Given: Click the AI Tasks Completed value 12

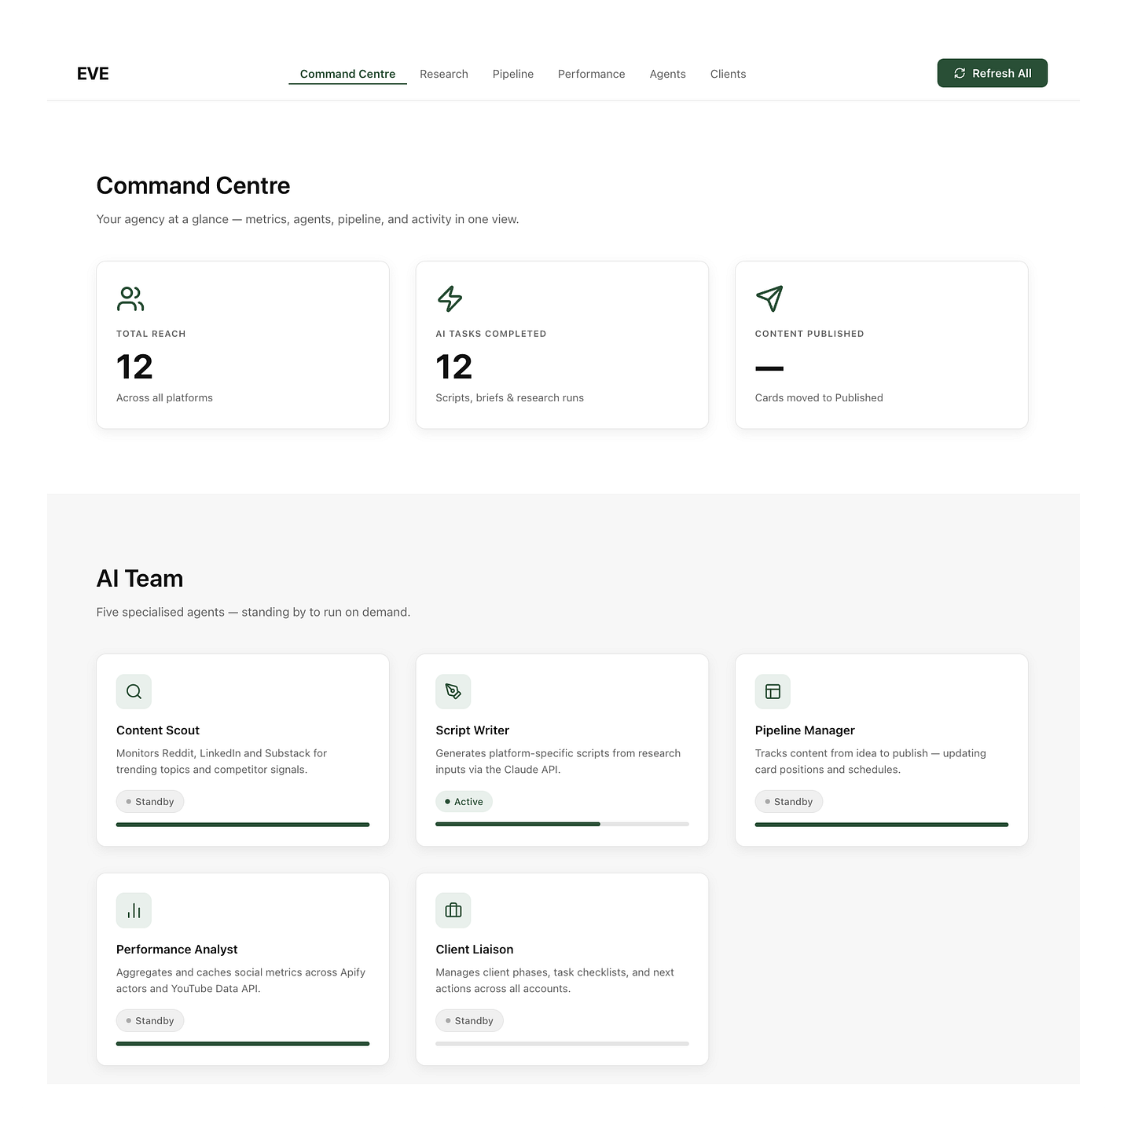Looking at the screenshot, I should 454,367.
